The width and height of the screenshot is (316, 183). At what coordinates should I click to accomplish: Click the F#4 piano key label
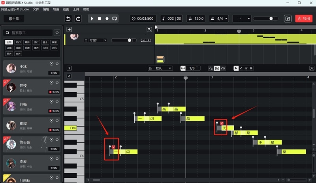(71, 128)
